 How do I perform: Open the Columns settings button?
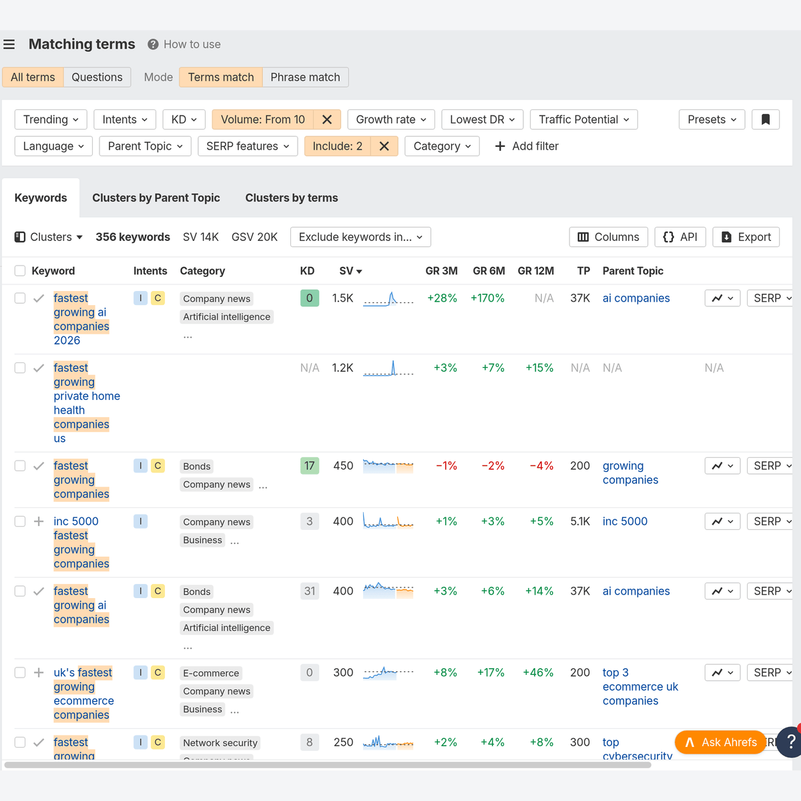coord(608,237)
